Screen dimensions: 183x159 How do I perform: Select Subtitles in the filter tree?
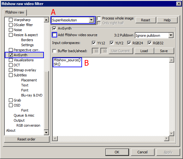tap(20, 75)
